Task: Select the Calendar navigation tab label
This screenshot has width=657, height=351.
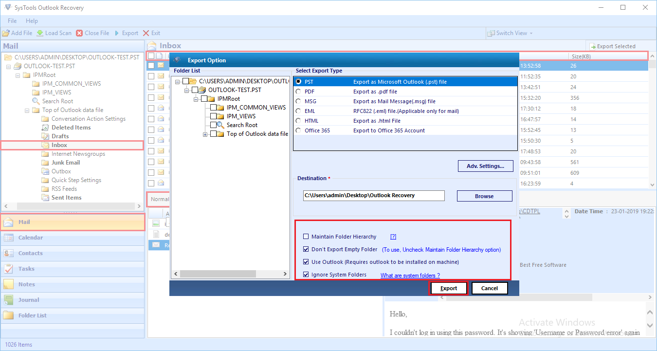Action: tap(31, 238)
